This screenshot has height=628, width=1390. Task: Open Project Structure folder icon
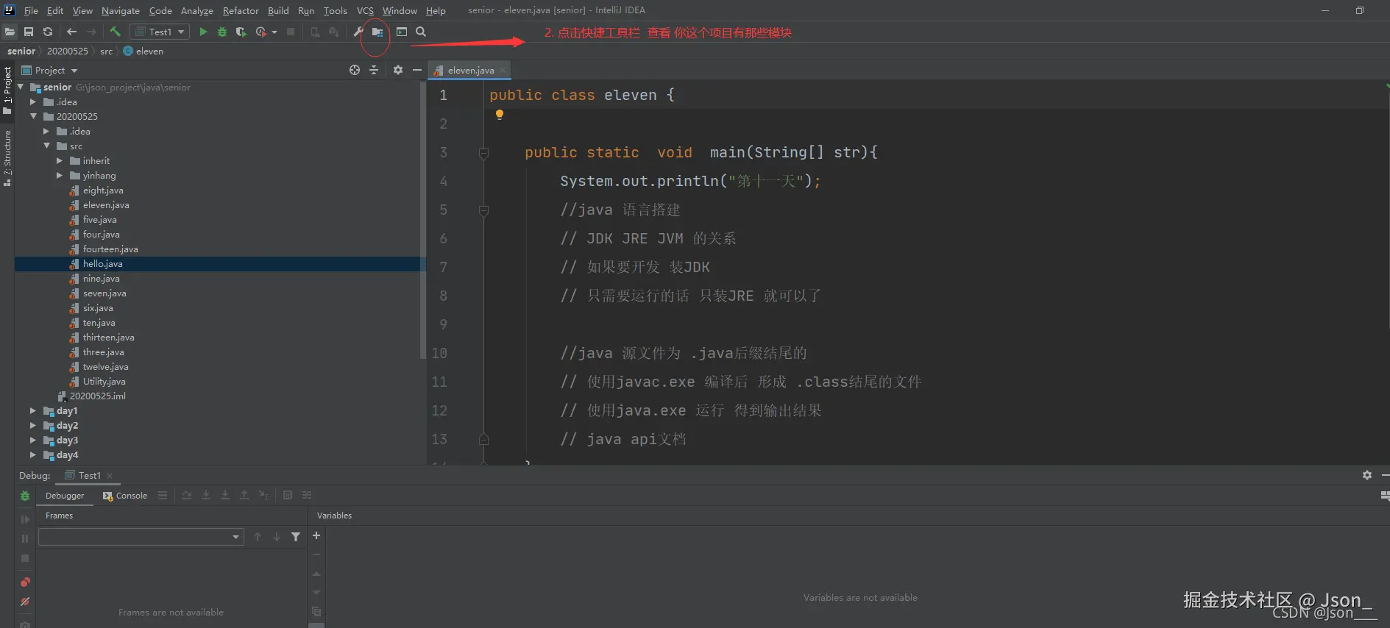point(377,32)
